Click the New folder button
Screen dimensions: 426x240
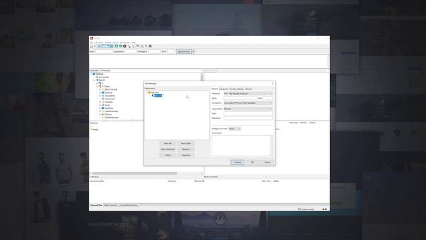click(186, 143)
